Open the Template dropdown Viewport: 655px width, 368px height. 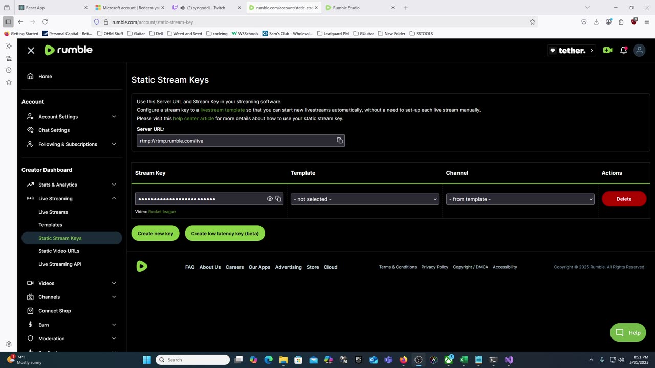[x=365, y=199]
